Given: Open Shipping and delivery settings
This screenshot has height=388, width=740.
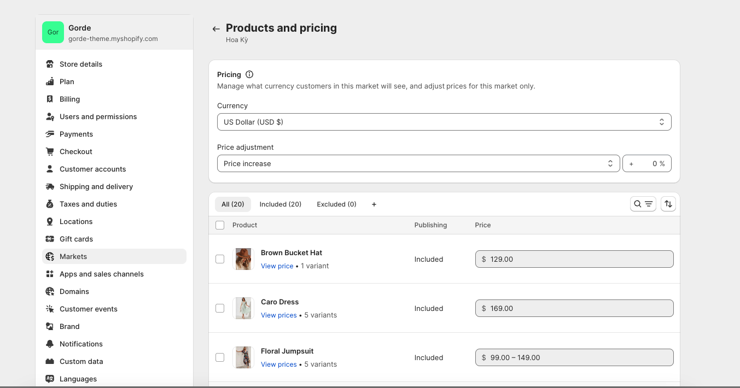Looking at the screenshot, I should [x=96, y=186].
